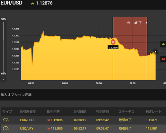Click the green up-arrow High button
Screen dimensions: 166x133
163,44
